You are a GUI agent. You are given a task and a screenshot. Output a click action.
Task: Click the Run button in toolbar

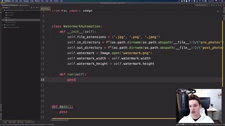coord(210,5)
